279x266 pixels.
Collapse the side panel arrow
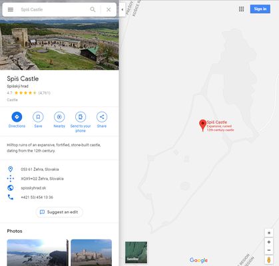tap(123, 9)
